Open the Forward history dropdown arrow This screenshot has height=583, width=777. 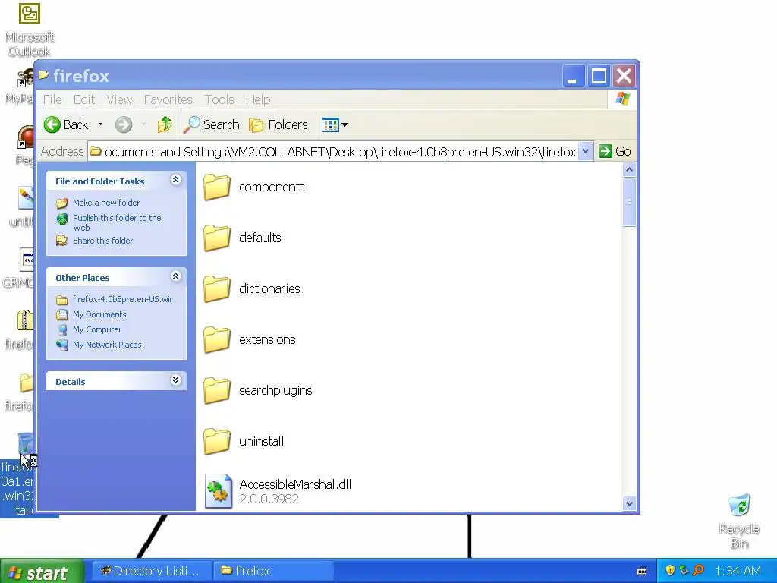pos(143,124)
